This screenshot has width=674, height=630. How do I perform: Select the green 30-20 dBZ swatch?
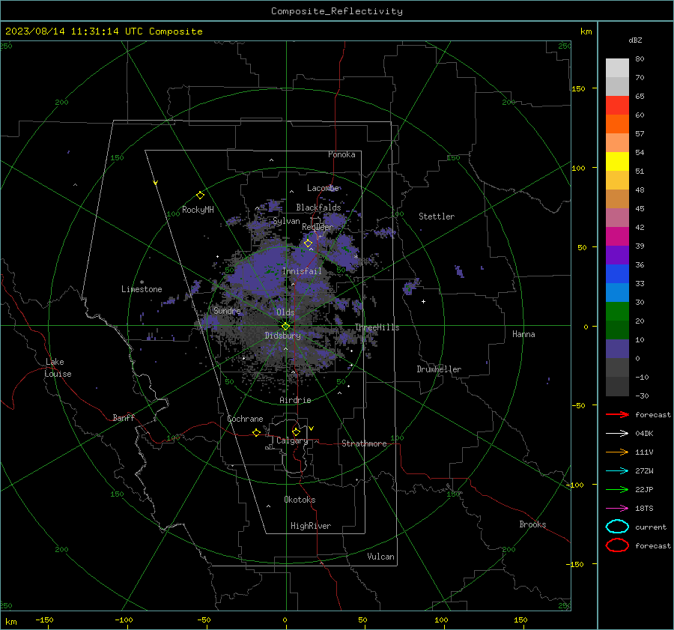[x=617, y=311]
